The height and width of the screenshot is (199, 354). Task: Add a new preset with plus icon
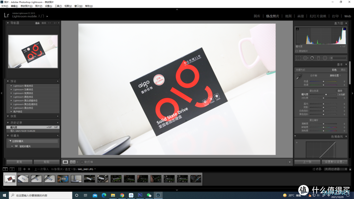(58, 81)
